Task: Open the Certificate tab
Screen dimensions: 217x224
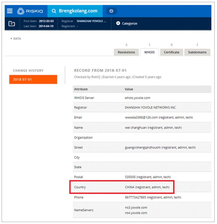Action: point(171,52)
